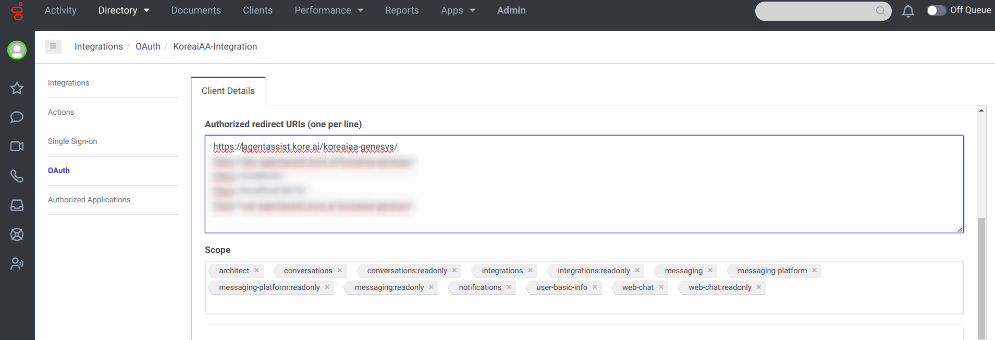Toggle the Off Queue switch
Screen dimensions: 995x340
936,10
